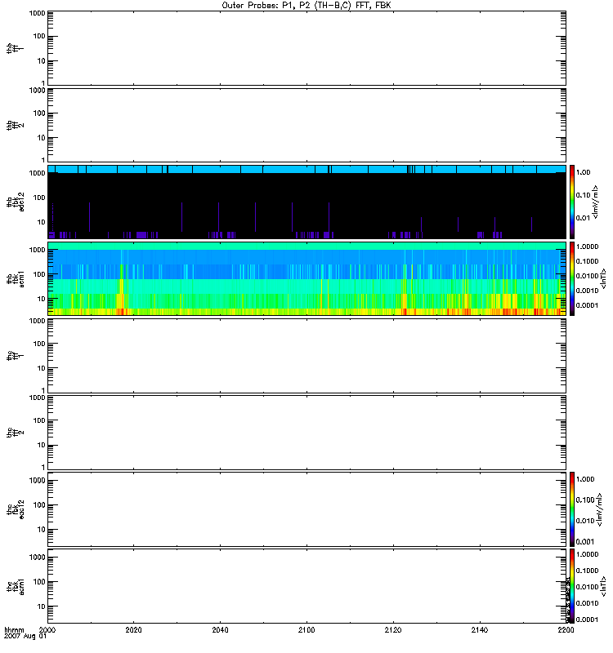Click the 2040 time axis label

[x=221, y=631]
